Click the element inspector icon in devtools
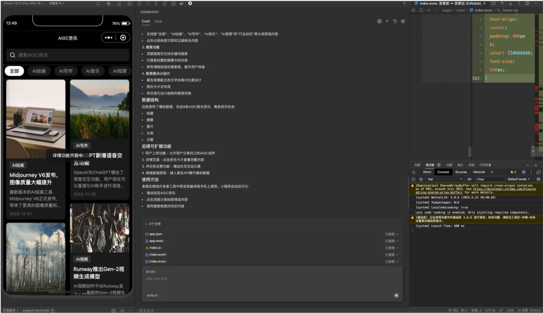Screen dimensions: 543x313 click(x=414, y=172)
